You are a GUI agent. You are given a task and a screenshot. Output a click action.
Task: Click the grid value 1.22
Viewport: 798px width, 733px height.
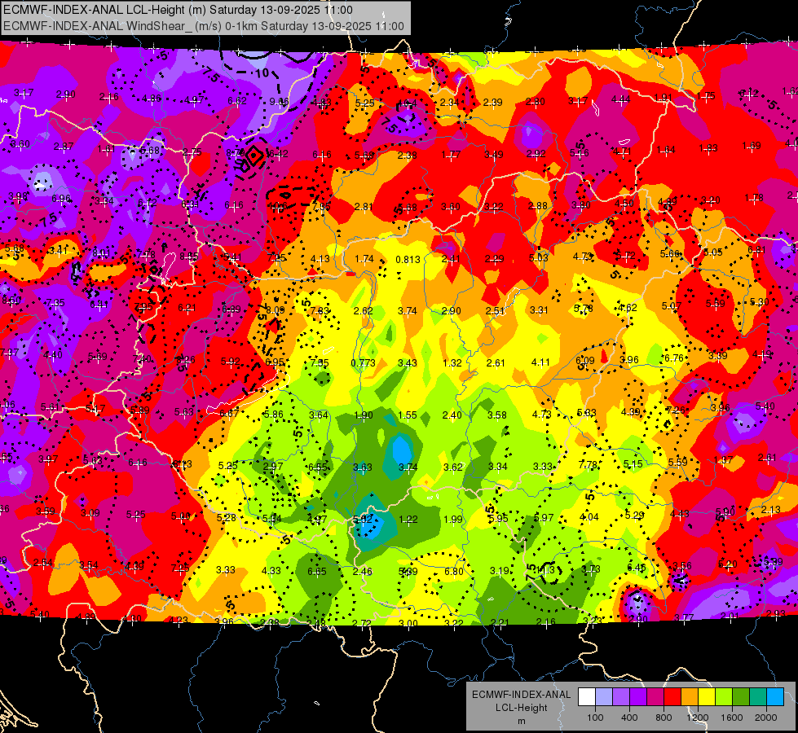pos(408,520)
